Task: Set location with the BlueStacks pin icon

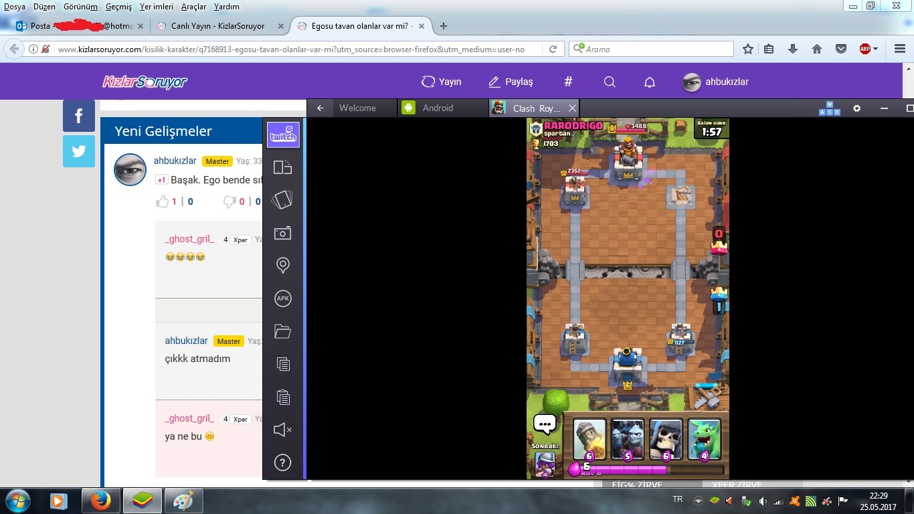Action: point(283,266)
